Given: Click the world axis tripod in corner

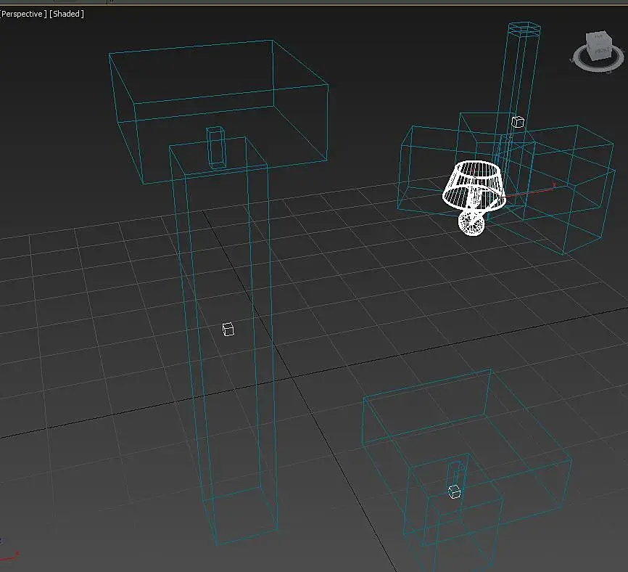Looking at the screenshot, I should point(9,555).
